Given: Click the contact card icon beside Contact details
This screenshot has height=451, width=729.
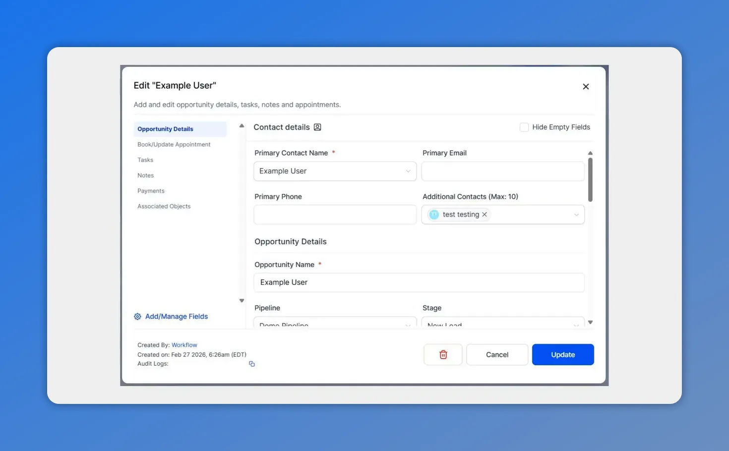Looking at the screenshot, I should coord(317,127).
